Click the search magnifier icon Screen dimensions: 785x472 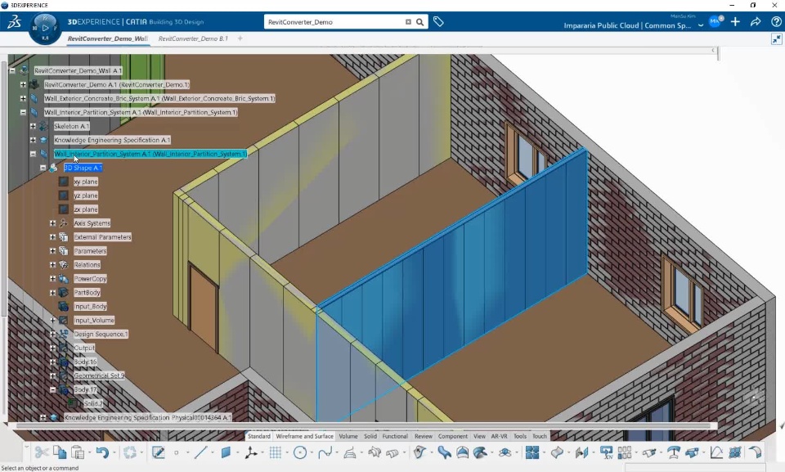point(420,22)
